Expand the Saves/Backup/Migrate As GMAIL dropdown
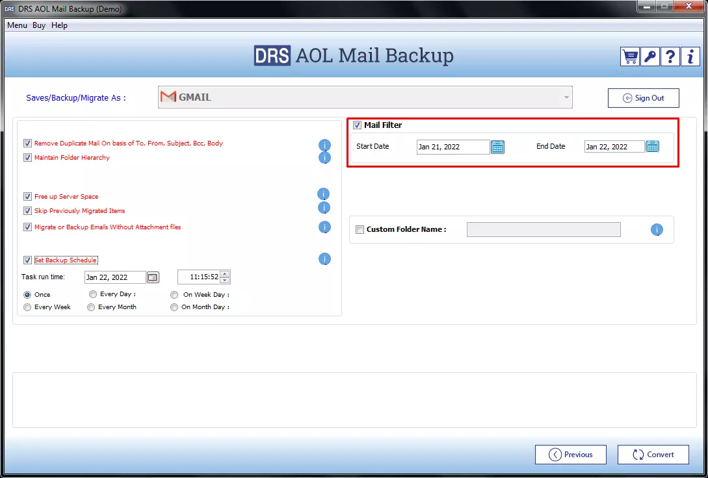Viewport: 708px width, 478px height. point(566,97)
